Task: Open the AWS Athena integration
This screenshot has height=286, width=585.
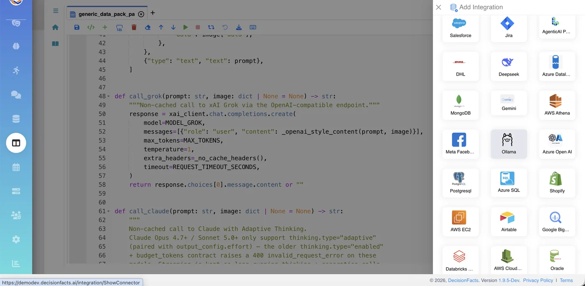Action: 557,105
